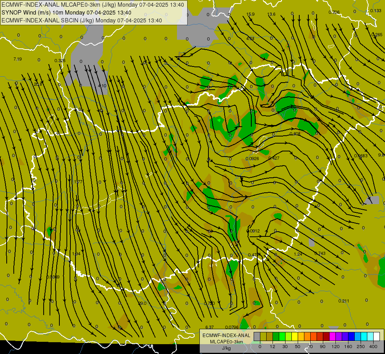The height and width of the screenshot is (354, 385).
Task: Click the map value 6.37
Action: [210, 327]
